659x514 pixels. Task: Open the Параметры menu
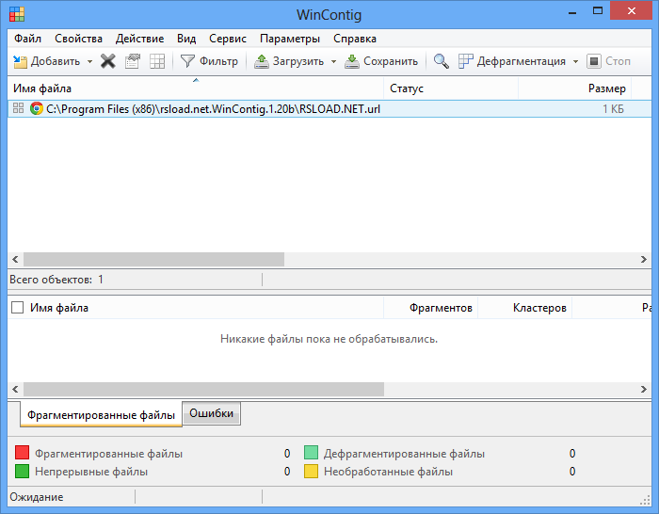pos(290,39)
